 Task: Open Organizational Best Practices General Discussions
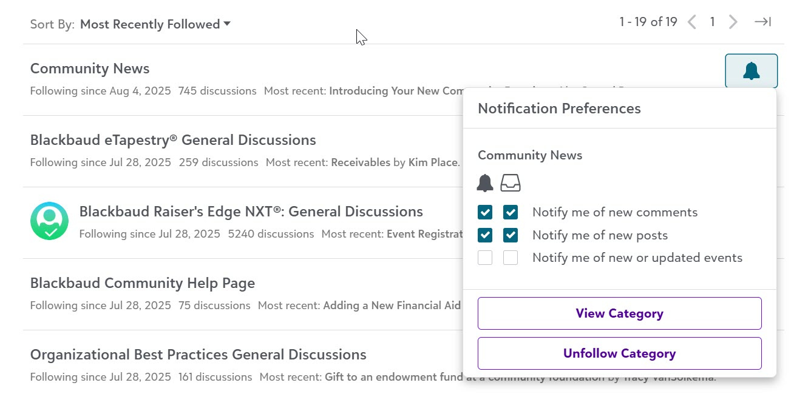(198, 354)
